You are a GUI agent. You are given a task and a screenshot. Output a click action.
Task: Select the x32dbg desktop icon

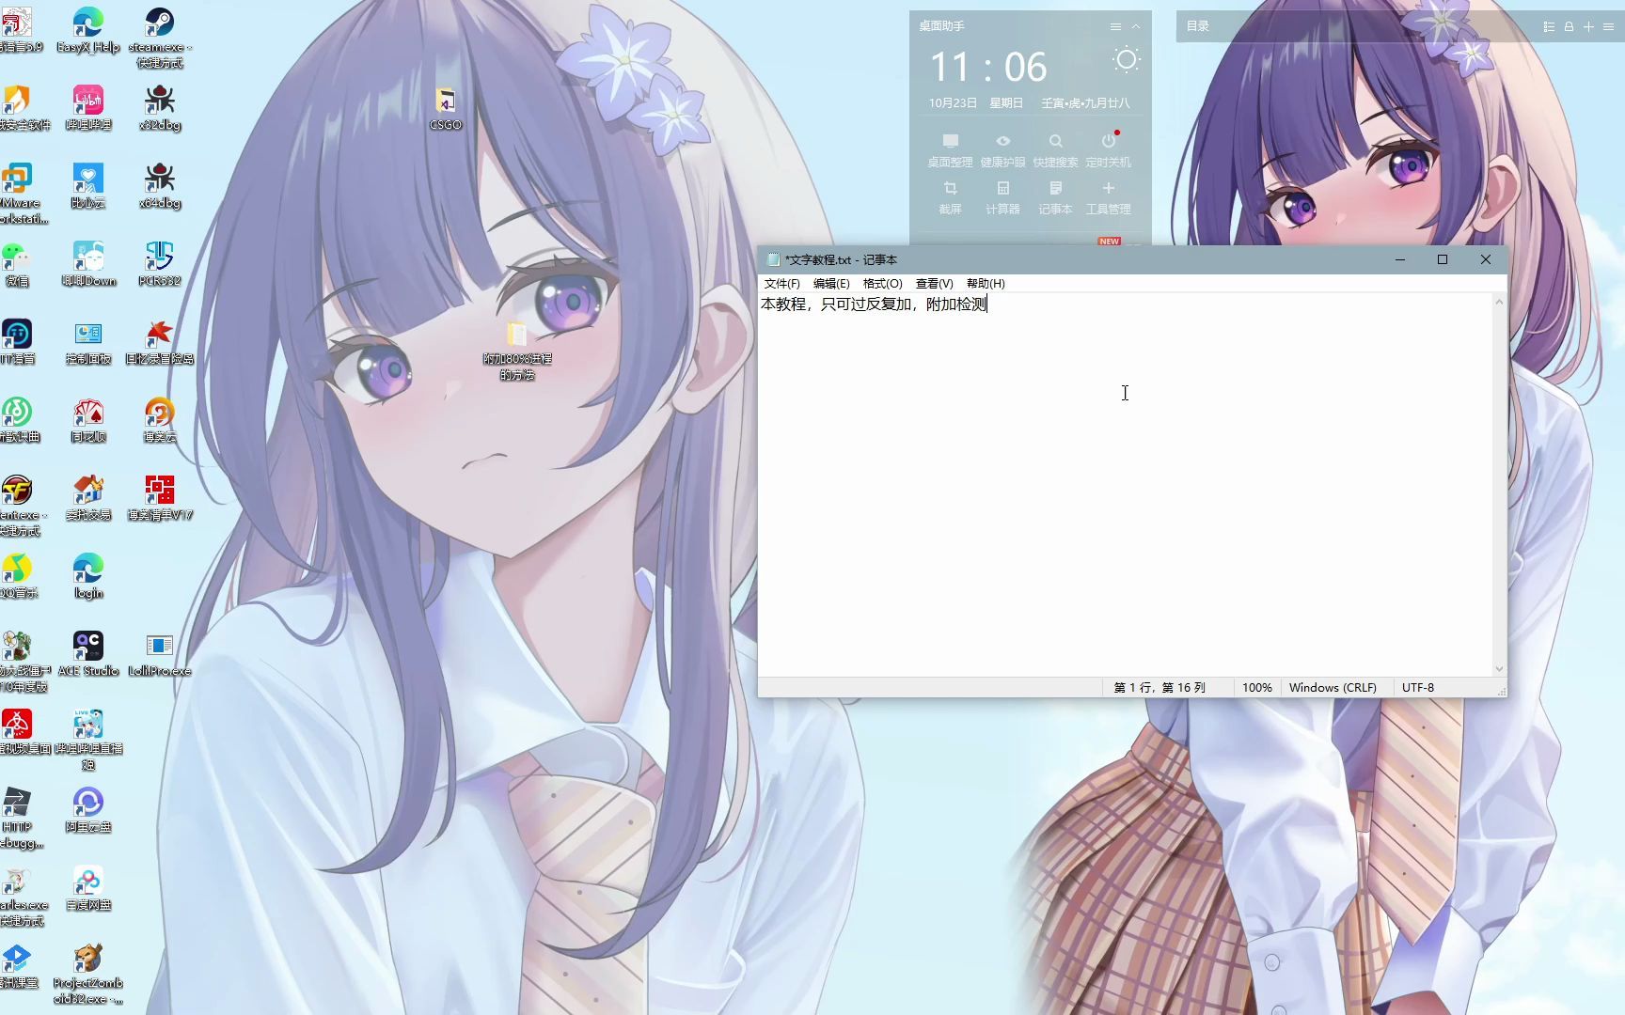[x=160, y=107]
